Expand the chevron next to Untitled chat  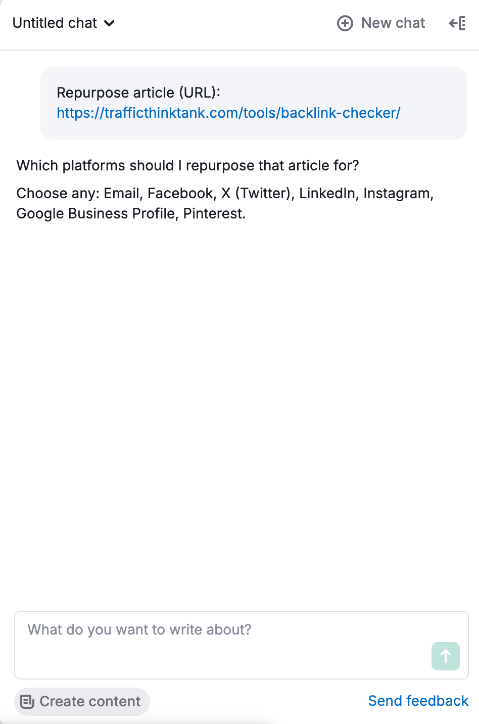109,23
